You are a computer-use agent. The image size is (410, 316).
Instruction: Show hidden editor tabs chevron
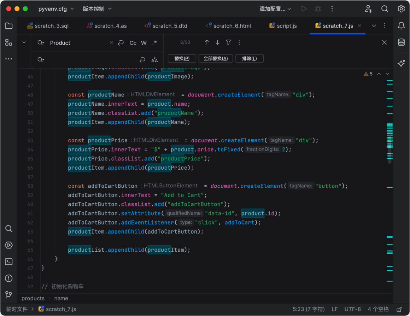[374, 26]
